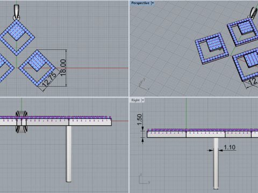Select the 1.50 thickness dimension

[139, 120]
